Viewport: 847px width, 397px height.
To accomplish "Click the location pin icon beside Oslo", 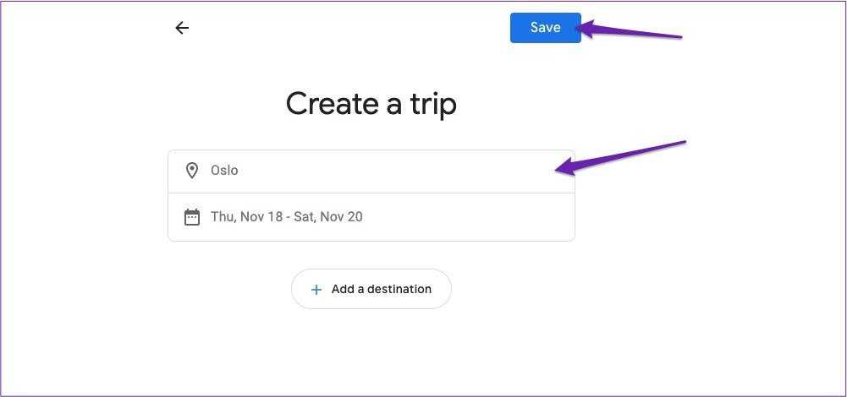I will [x=192, y=171].
